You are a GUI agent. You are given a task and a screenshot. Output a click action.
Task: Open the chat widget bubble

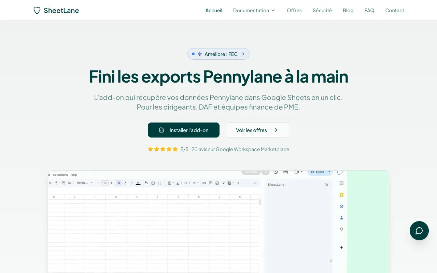coord(419,231)
